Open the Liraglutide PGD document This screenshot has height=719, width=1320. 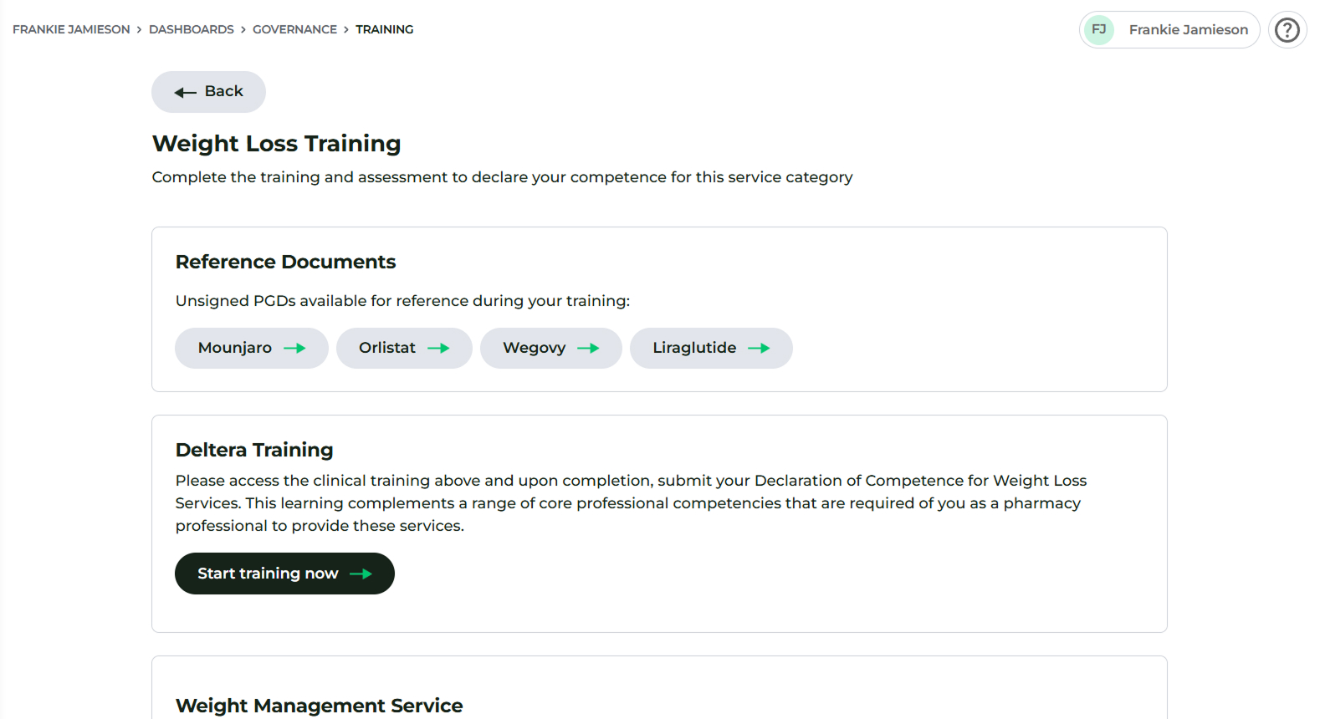click(x=694, y=348)
